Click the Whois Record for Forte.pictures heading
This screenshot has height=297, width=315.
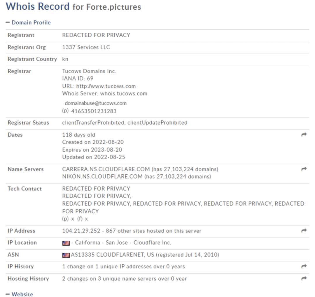73,6
